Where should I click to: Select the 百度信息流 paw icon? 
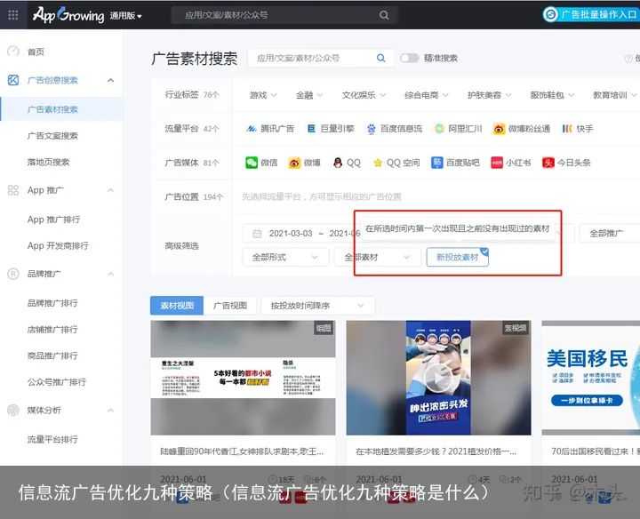pos(371,129)
